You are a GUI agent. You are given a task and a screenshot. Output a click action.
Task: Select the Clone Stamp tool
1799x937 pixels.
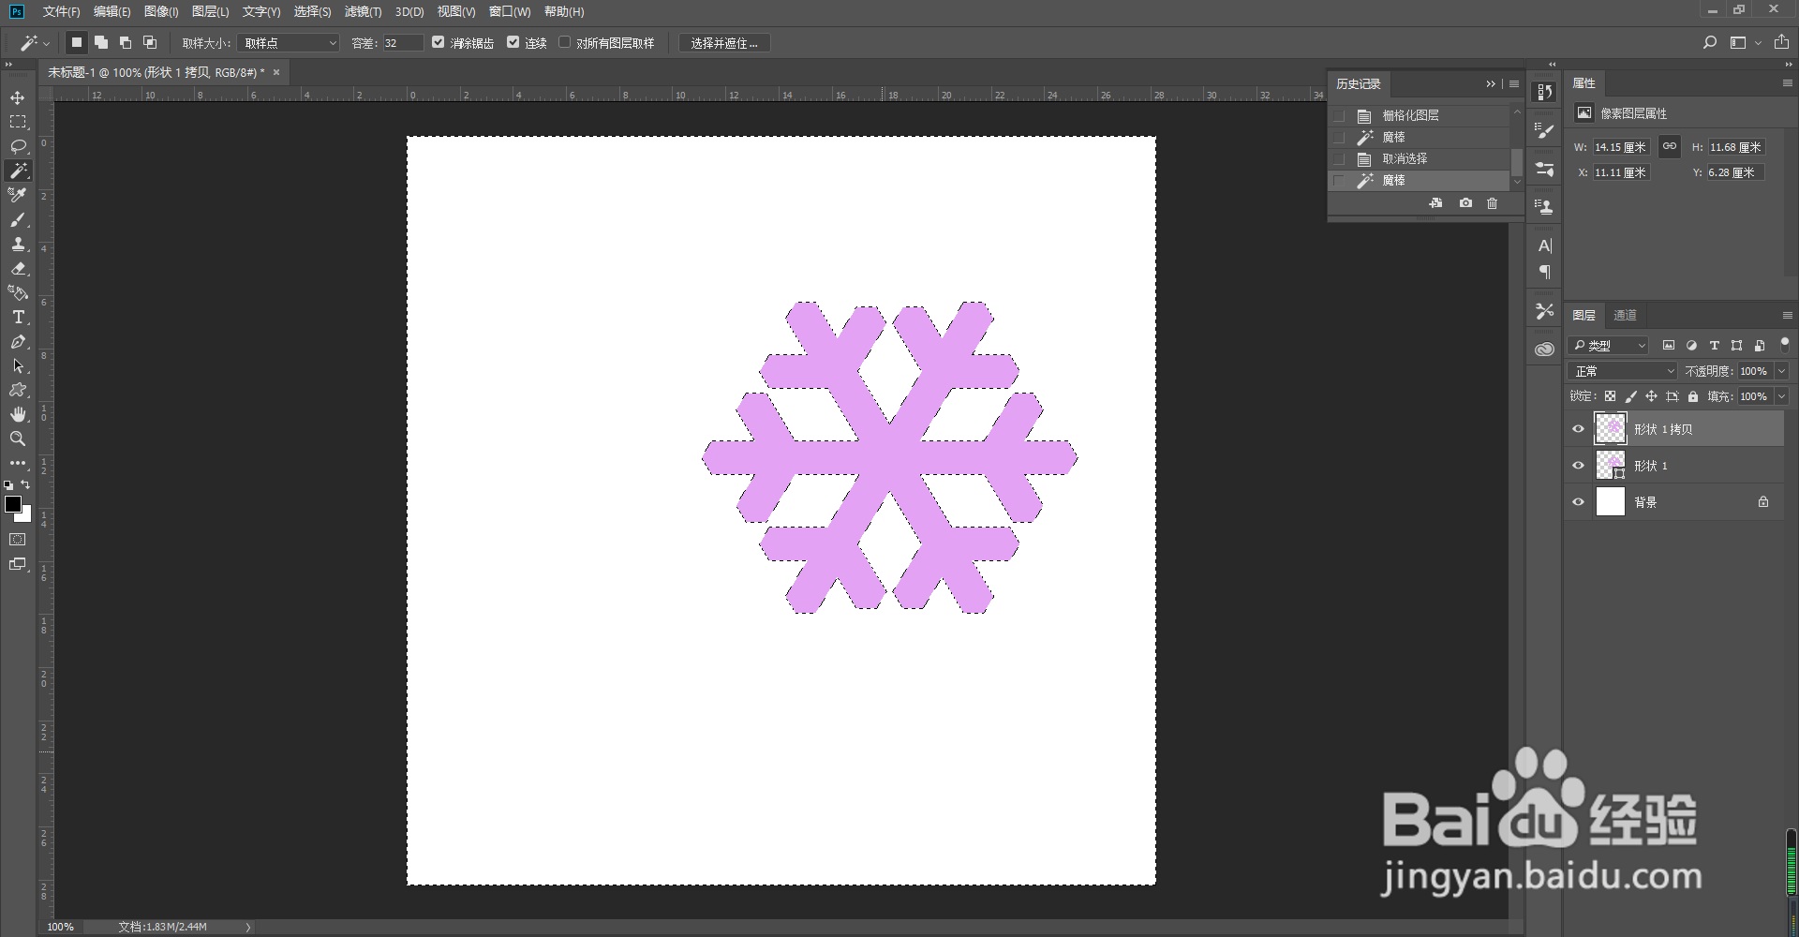point(18,244)
